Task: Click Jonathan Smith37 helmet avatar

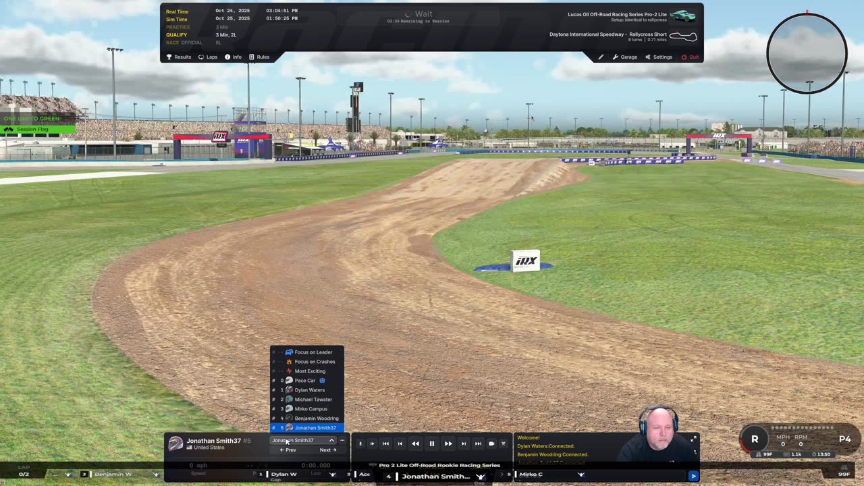Action: 175,443
